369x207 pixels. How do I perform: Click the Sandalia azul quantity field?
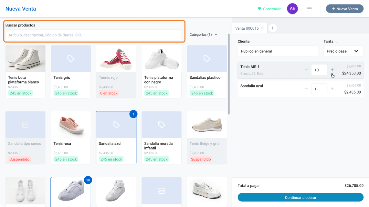click(319, 89)
